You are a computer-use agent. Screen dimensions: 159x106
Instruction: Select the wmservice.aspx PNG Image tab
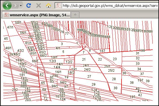tap(36, 15)
